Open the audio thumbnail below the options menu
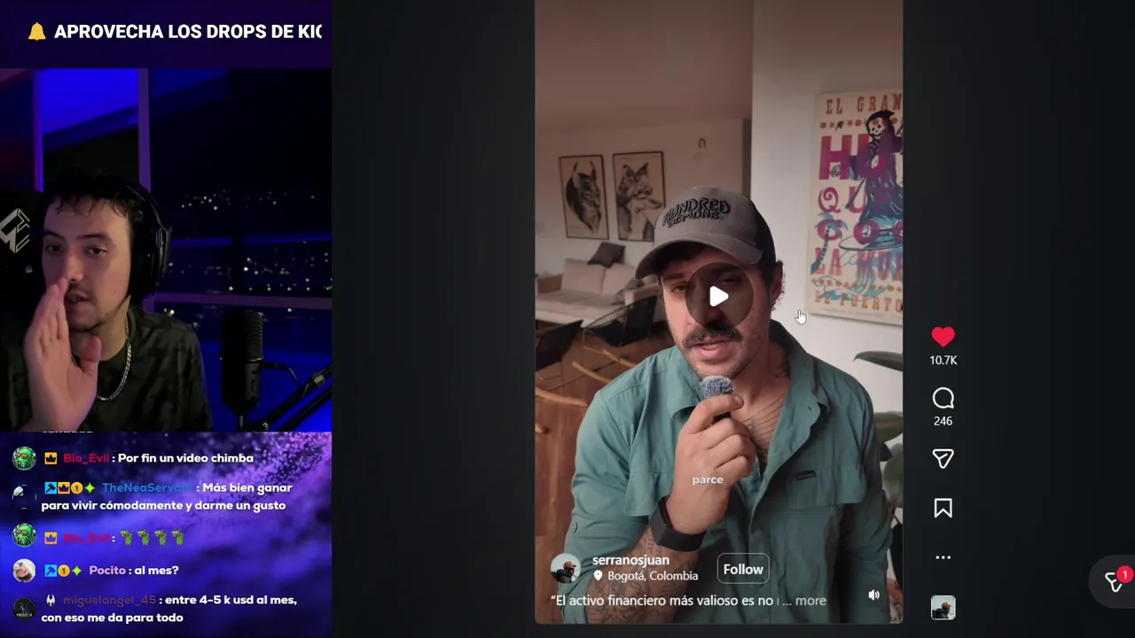 click(x=943, y=608)
